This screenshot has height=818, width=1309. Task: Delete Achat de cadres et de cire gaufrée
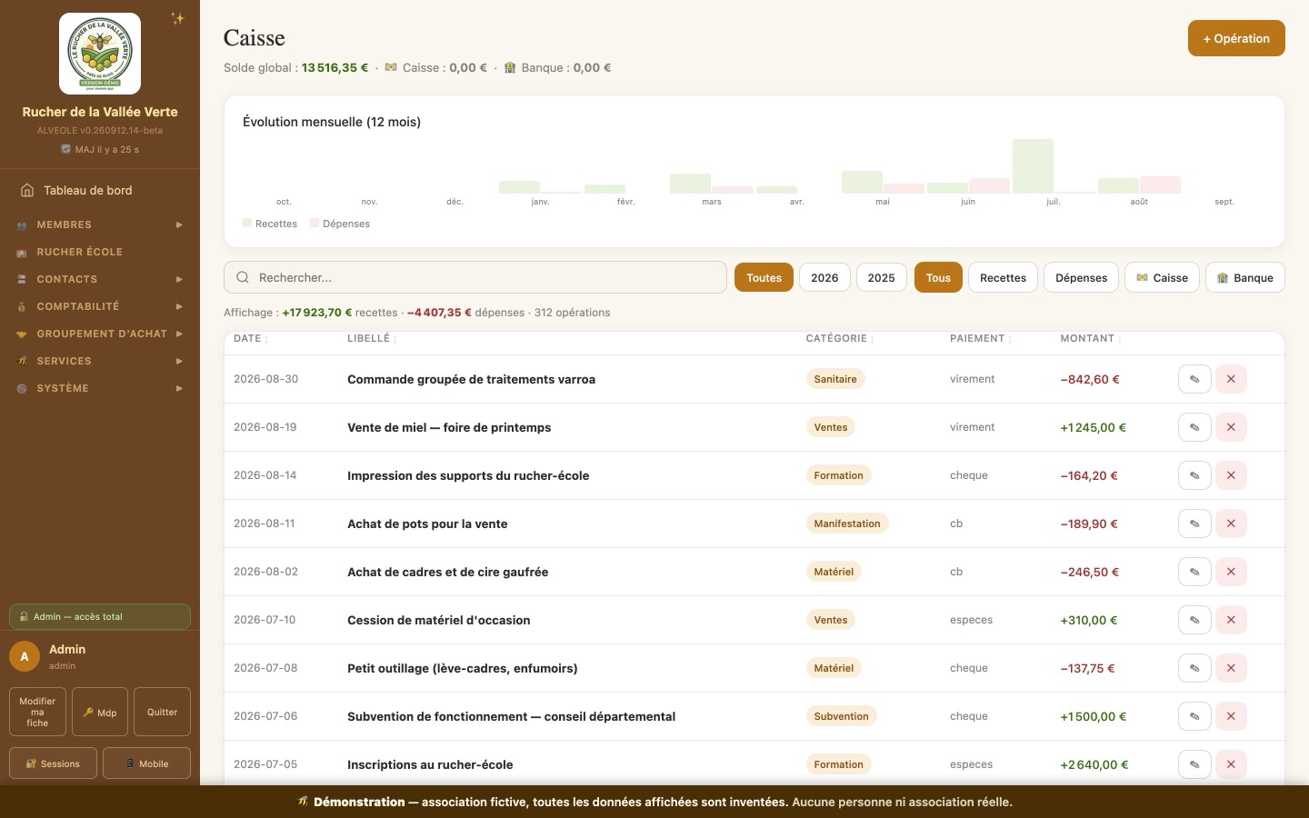pyautogui.click(x=1231, y=572)
